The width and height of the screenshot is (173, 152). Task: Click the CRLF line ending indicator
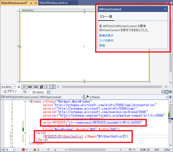point(167,150)
